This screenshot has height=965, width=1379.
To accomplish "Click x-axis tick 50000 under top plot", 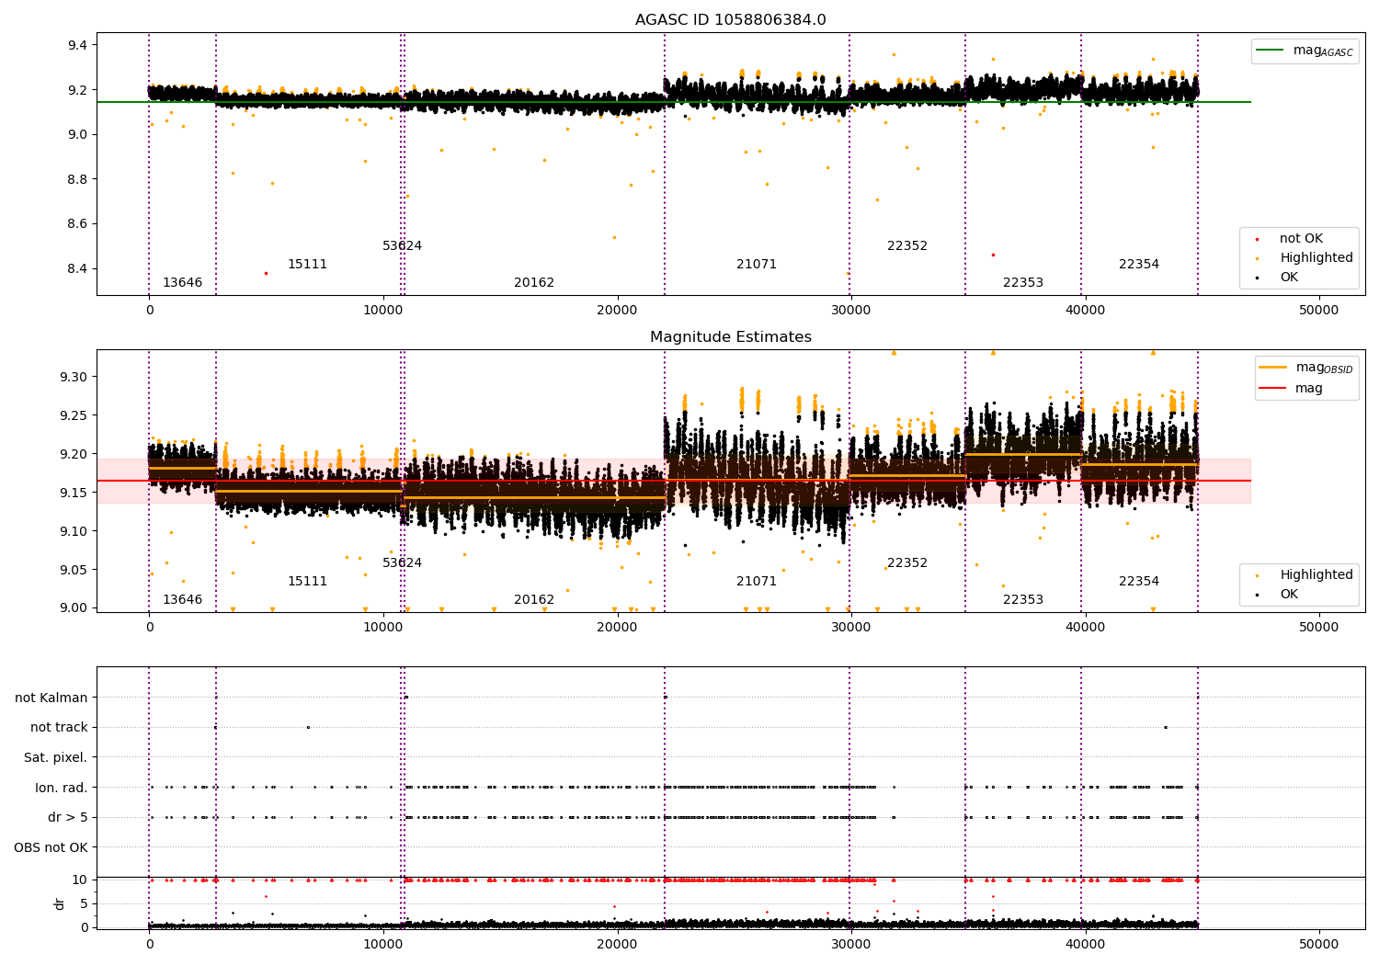I will 1318,311.
